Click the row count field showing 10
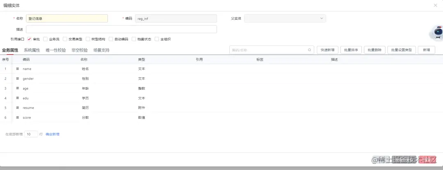Viewport: 443px width, 170px height. tap(31, 134)
